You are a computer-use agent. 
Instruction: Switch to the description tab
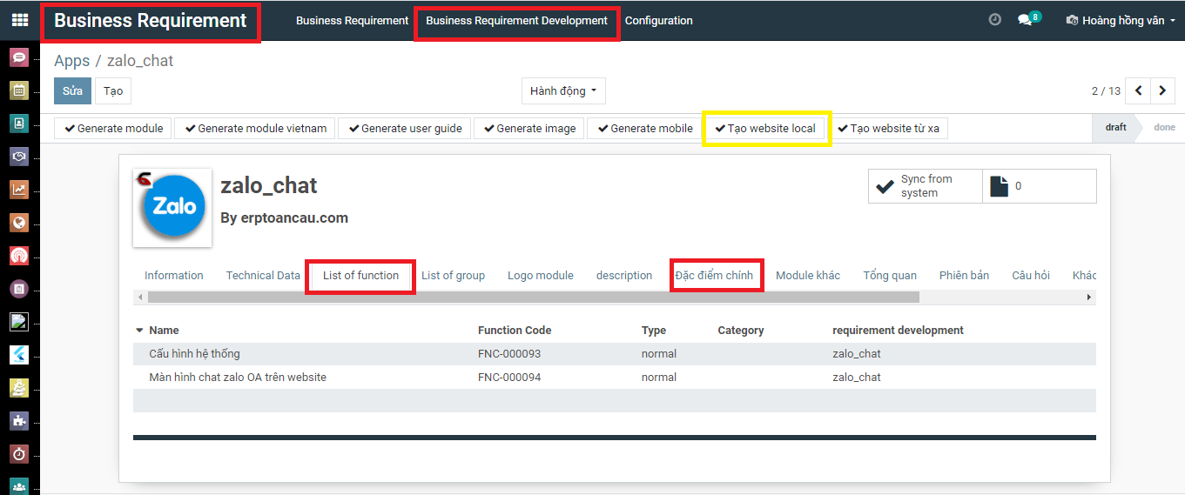(x=624, y=275)
